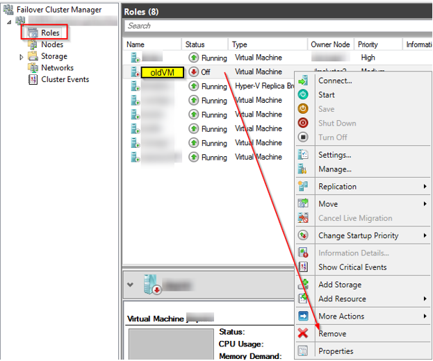The image size is (433, 361).
Task: Click the Roles icon in the tree
Action: click(33, 33)
